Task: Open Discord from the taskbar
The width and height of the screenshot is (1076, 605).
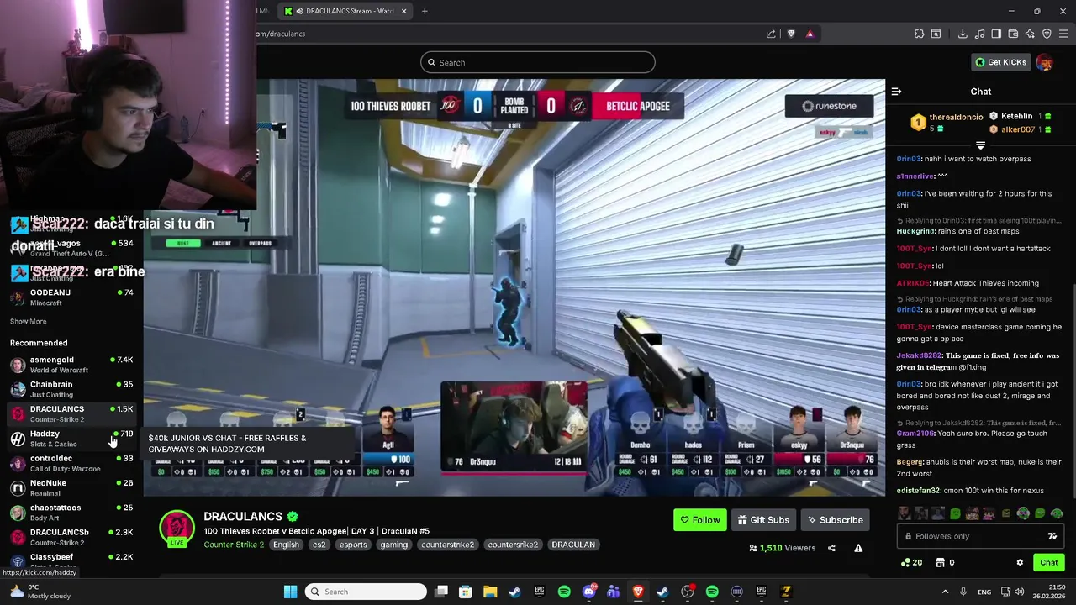Action: [x=588, y=592]
